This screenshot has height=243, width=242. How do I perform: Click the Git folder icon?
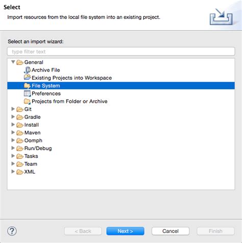(20, 109)
